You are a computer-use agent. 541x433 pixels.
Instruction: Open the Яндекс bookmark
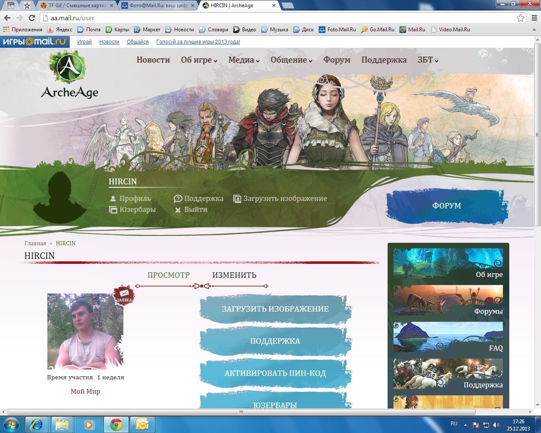[x=60, y=30]
